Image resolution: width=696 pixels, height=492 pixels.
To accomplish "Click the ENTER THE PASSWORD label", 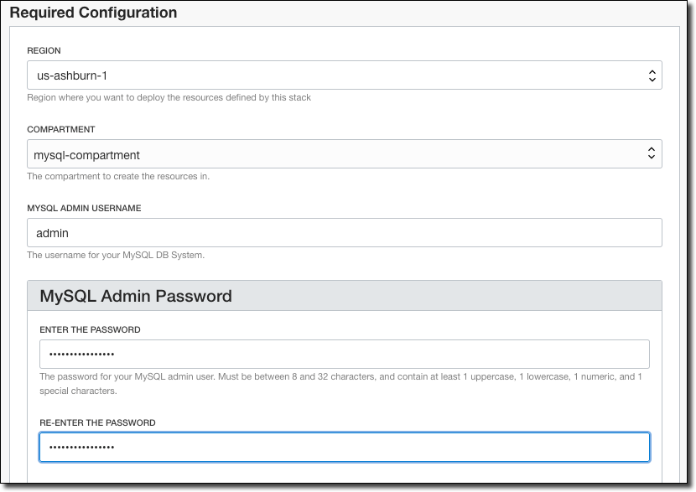I will coord(90,330).
